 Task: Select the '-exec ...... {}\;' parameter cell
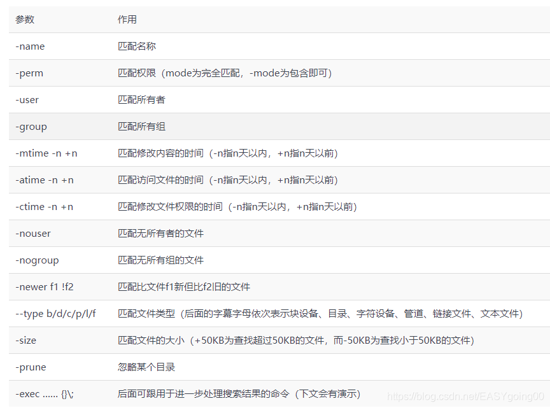click(45, 394)
